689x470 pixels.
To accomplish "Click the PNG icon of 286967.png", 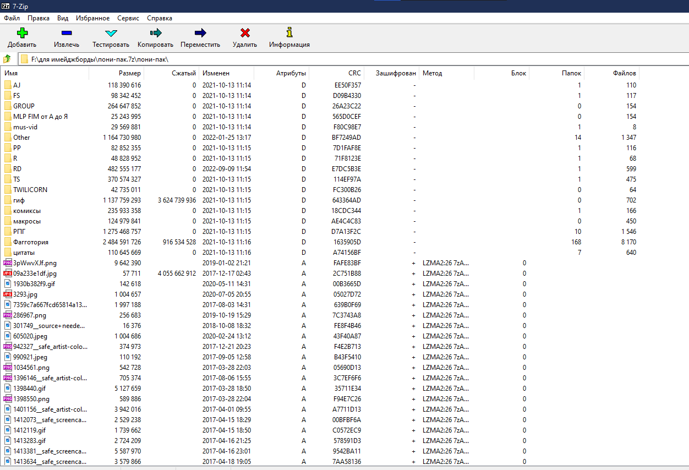I will (8, 315).
